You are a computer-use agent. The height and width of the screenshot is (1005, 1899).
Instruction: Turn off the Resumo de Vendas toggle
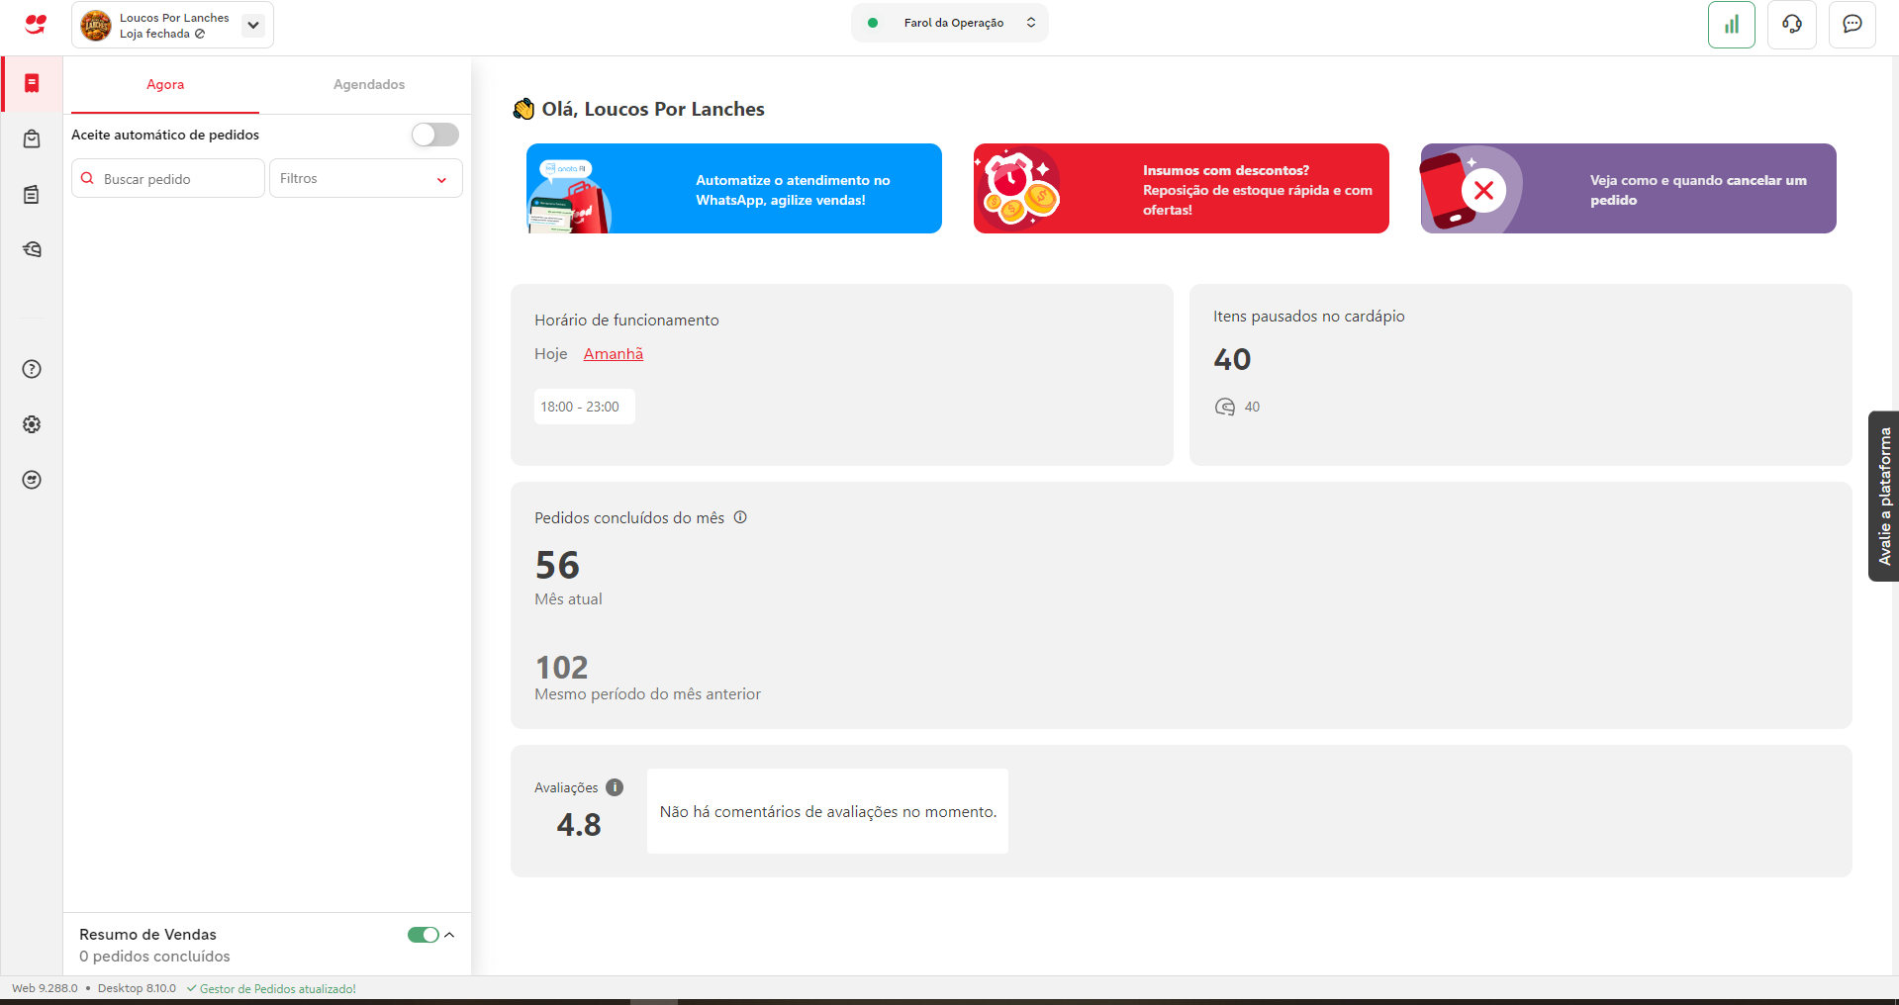click(423, 935)
